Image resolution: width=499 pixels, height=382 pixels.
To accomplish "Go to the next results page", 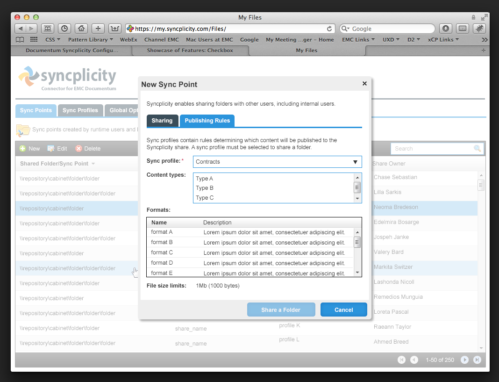I will tap(464, 360).
